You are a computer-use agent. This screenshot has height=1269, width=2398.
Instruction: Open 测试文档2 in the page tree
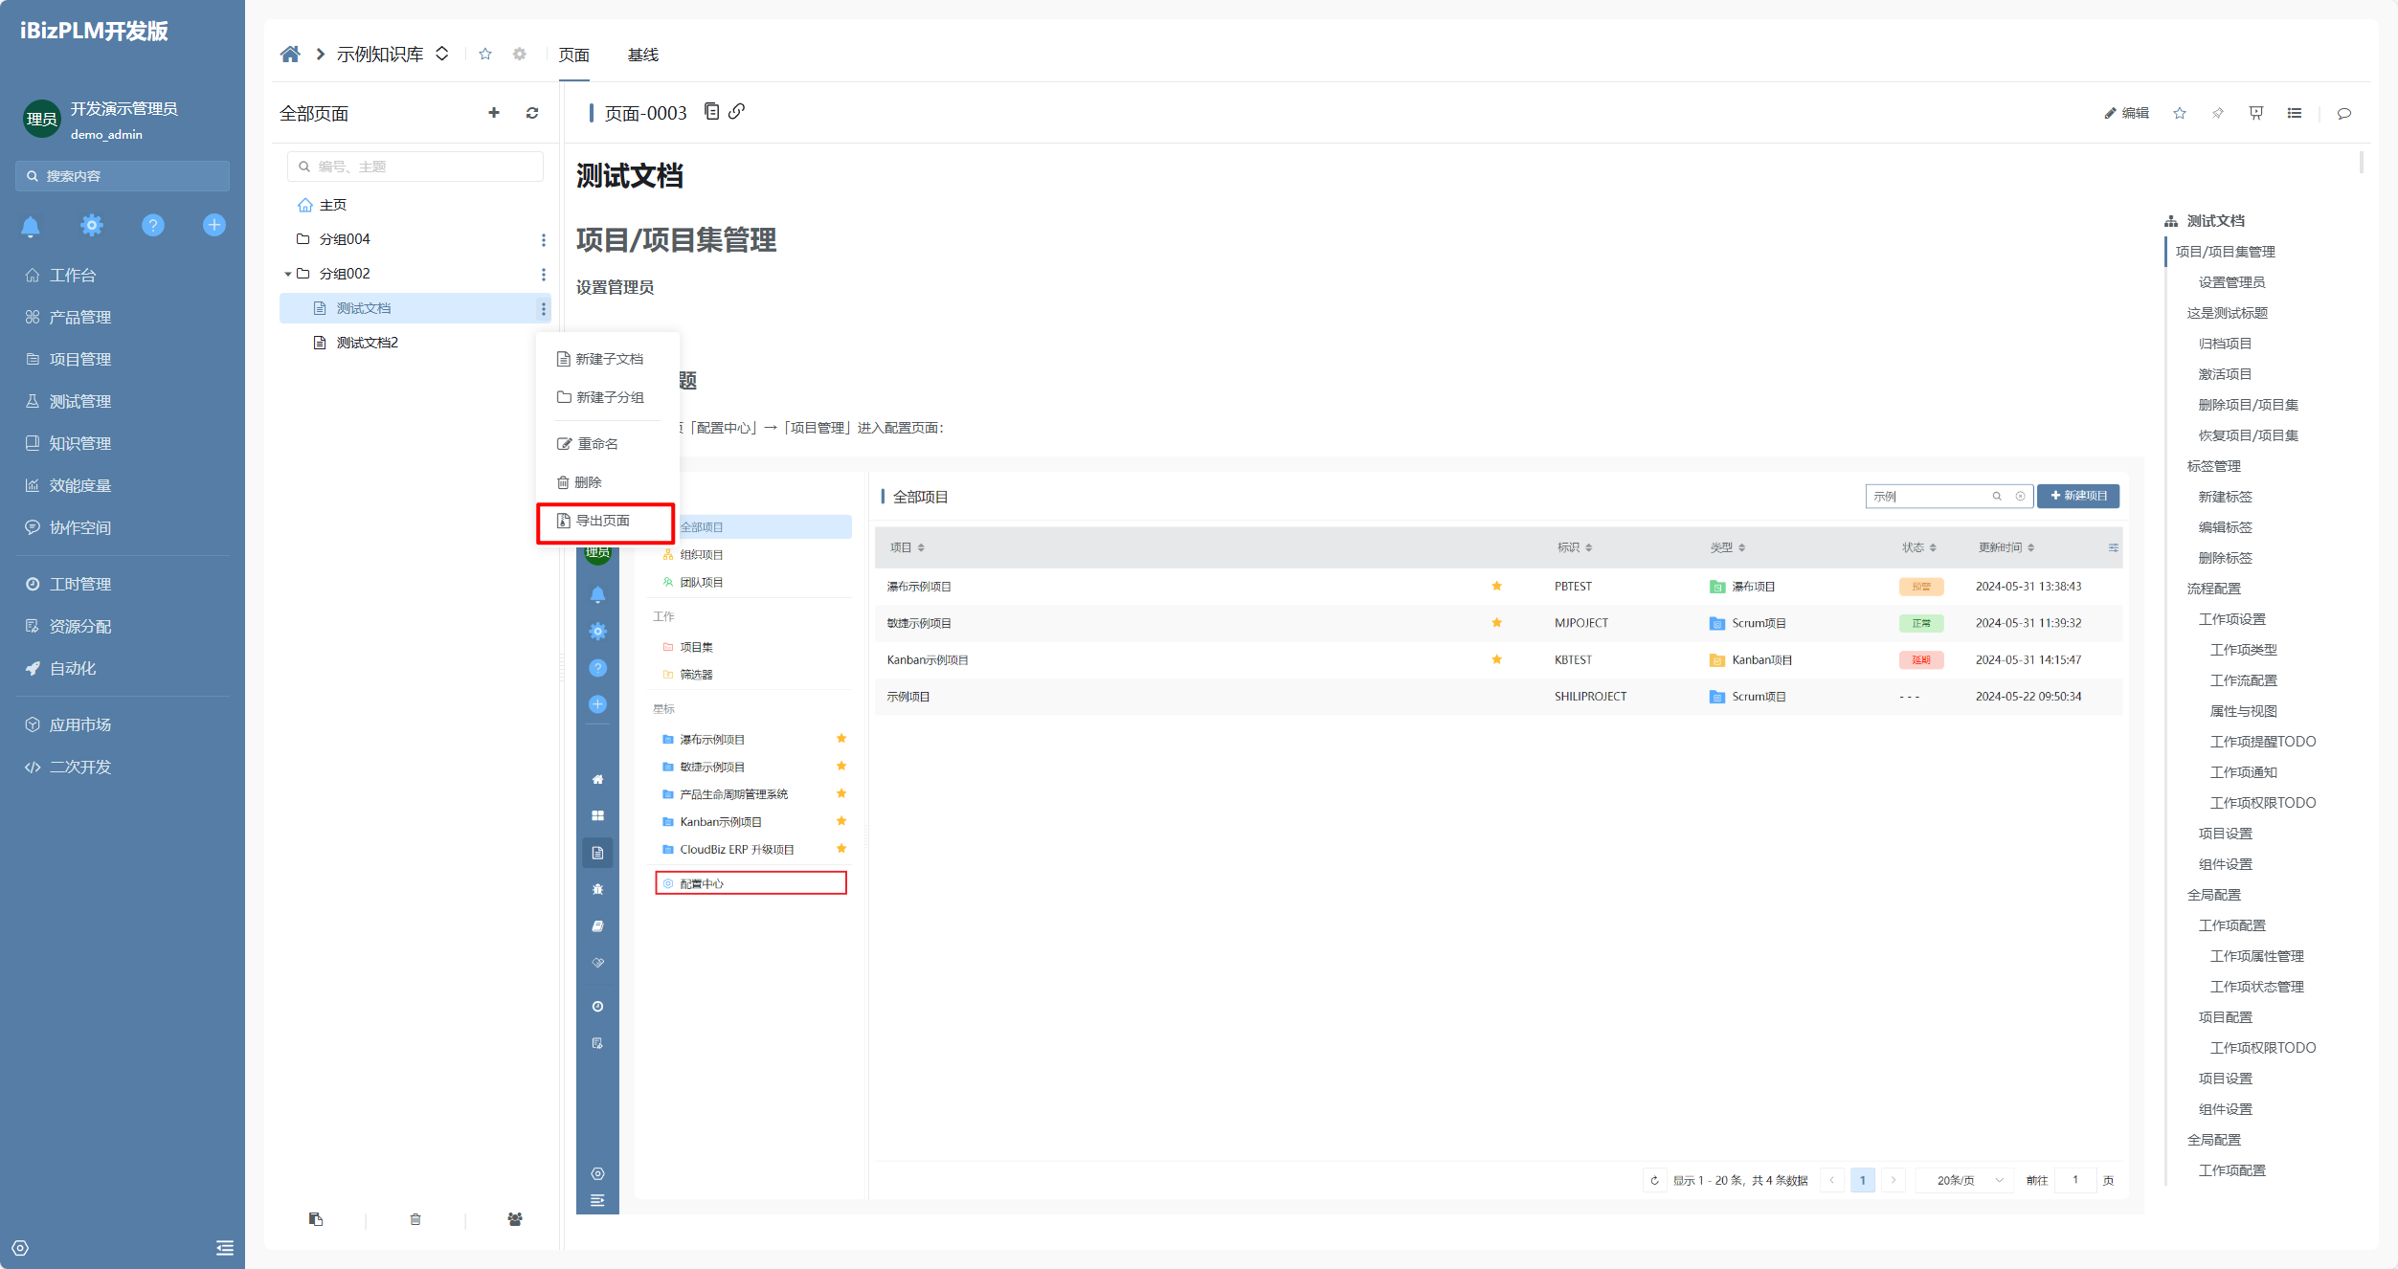tap(367, 343)
